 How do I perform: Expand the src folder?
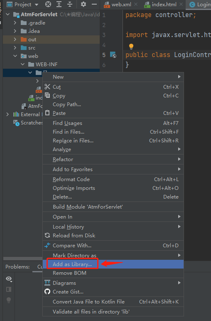15,48
